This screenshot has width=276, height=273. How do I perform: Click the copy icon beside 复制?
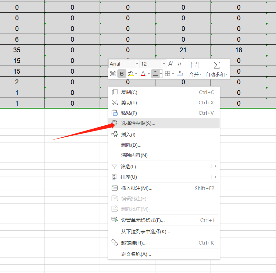115,92
